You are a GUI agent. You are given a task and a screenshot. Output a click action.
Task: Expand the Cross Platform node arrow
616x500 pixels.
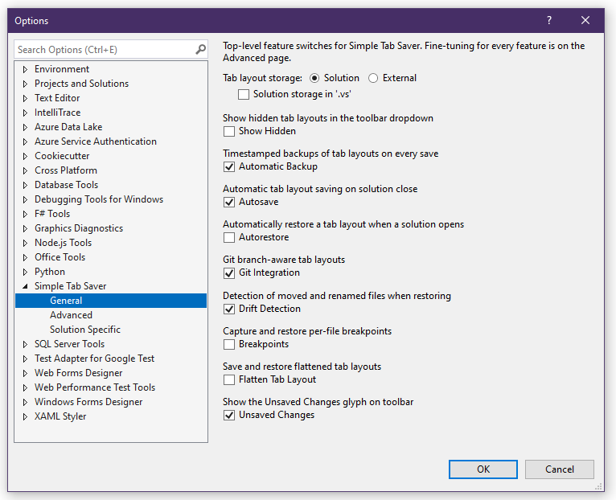tap(25, 170)
